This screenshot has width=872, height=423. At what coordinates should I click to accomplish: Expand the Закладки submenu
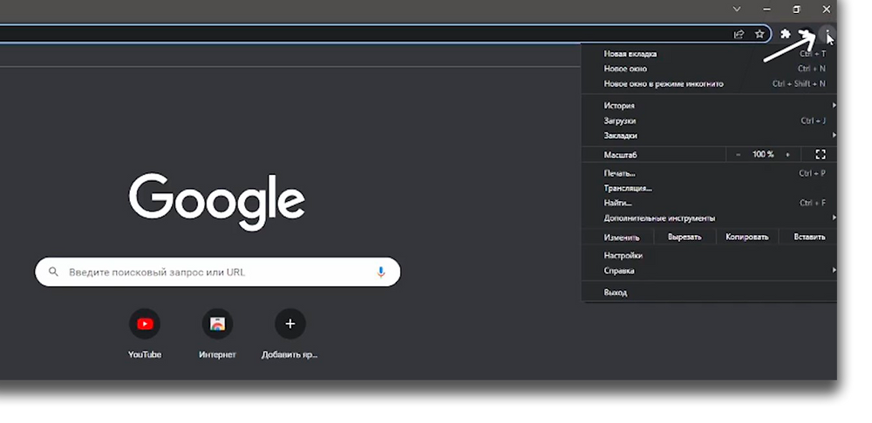pos(709,136)
